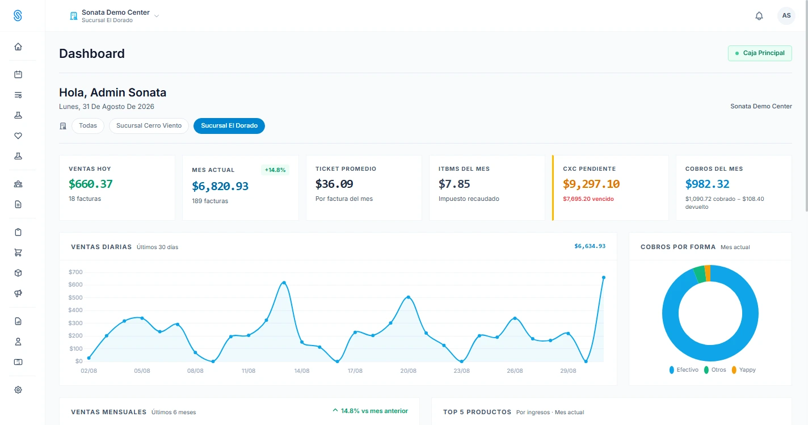Open the Home icon in the sidebar

pyautogui.click(x=18, y=47)
